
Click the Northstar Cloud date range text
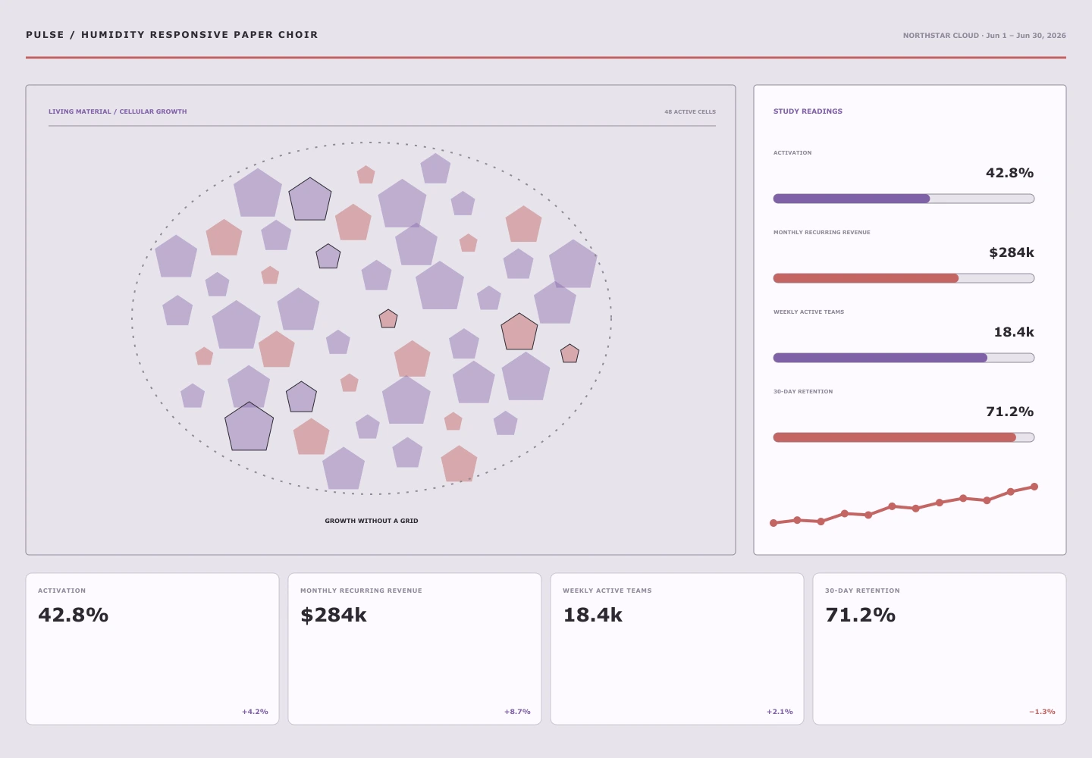coord(984,36)
